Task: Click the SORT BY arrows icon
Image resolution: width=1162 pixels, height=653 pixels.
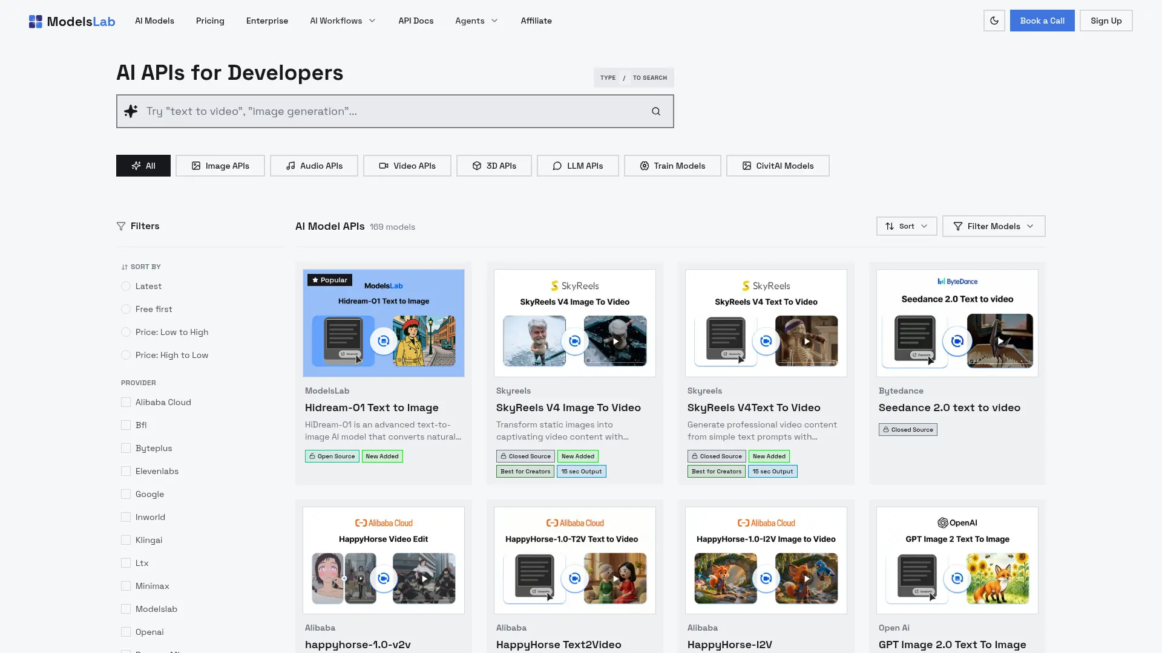Action: [x=125, y=267]
